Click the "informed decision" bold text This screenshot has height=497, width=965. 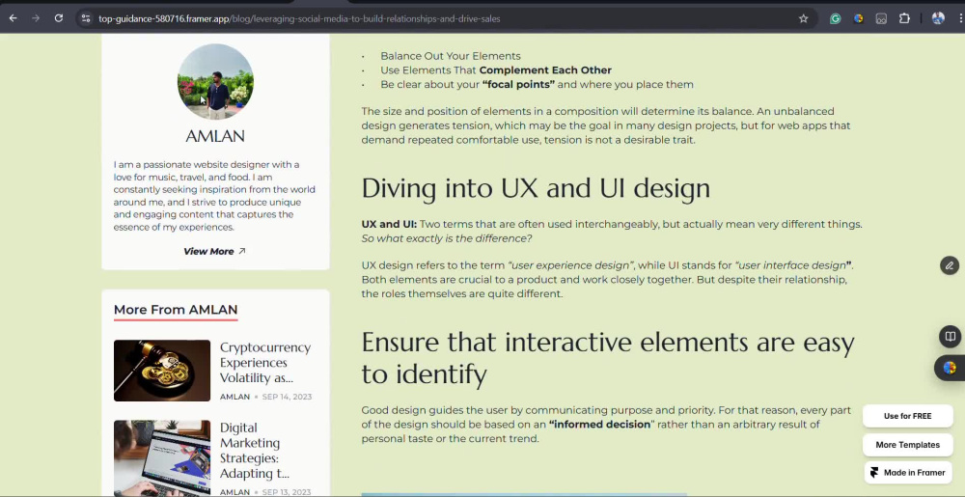click(599, 425)
